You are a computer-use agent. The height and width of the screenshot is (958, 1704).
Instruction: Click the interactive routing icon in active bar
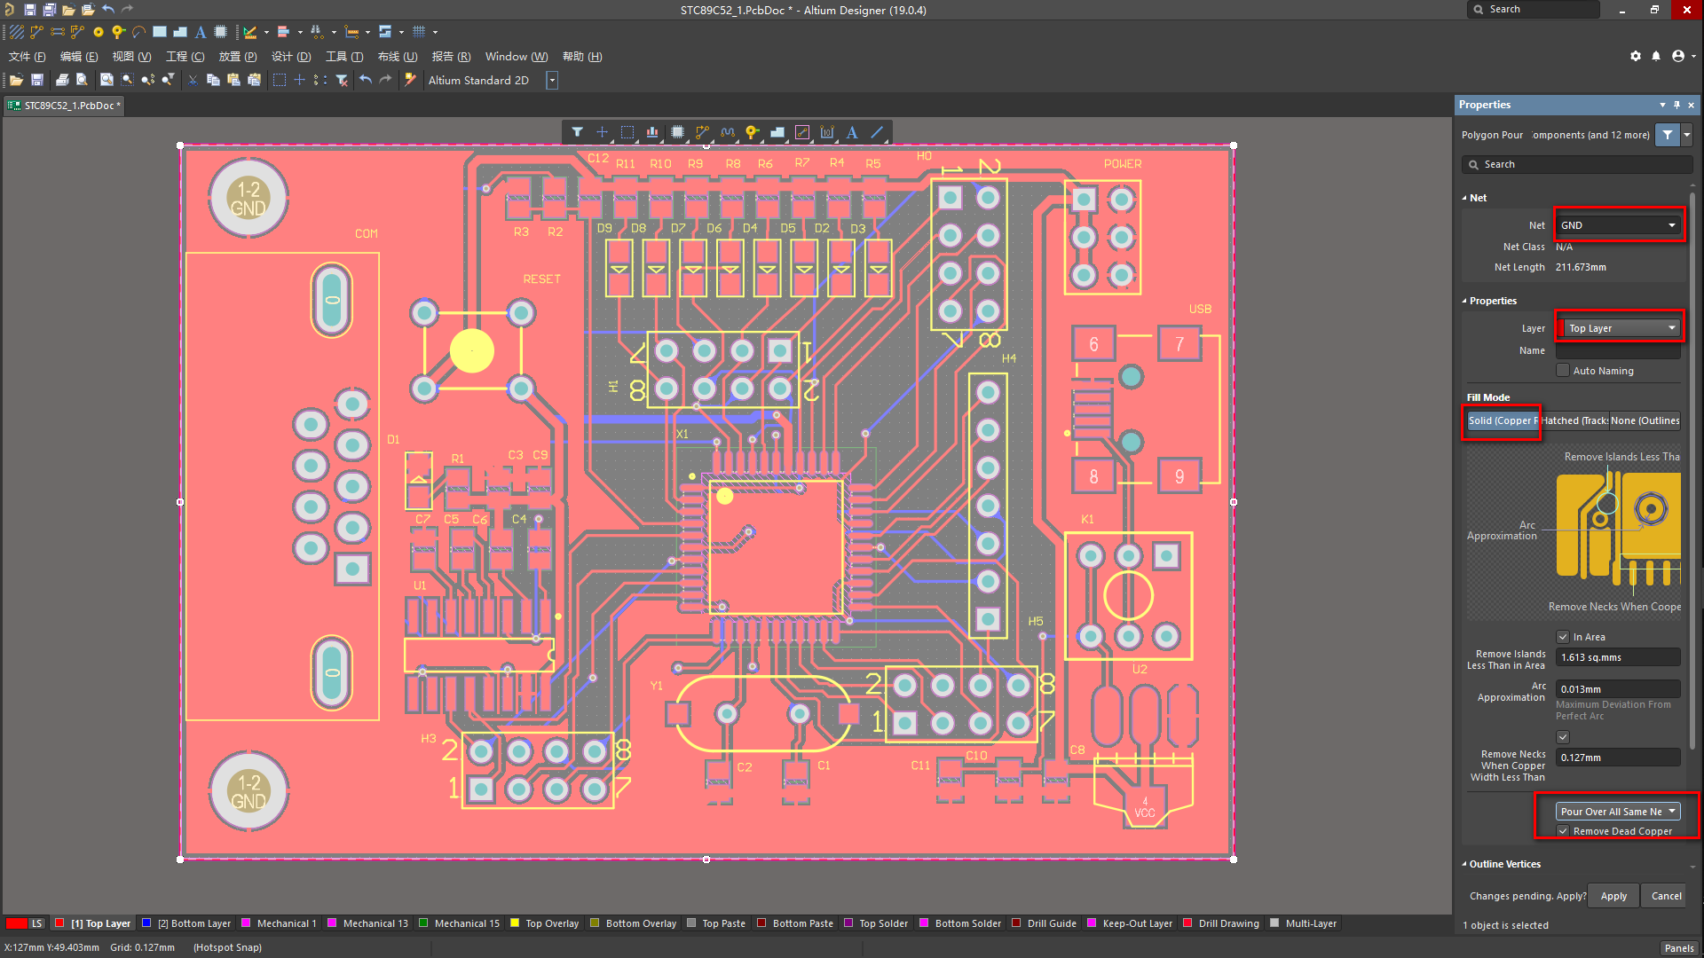coord(702,133)
